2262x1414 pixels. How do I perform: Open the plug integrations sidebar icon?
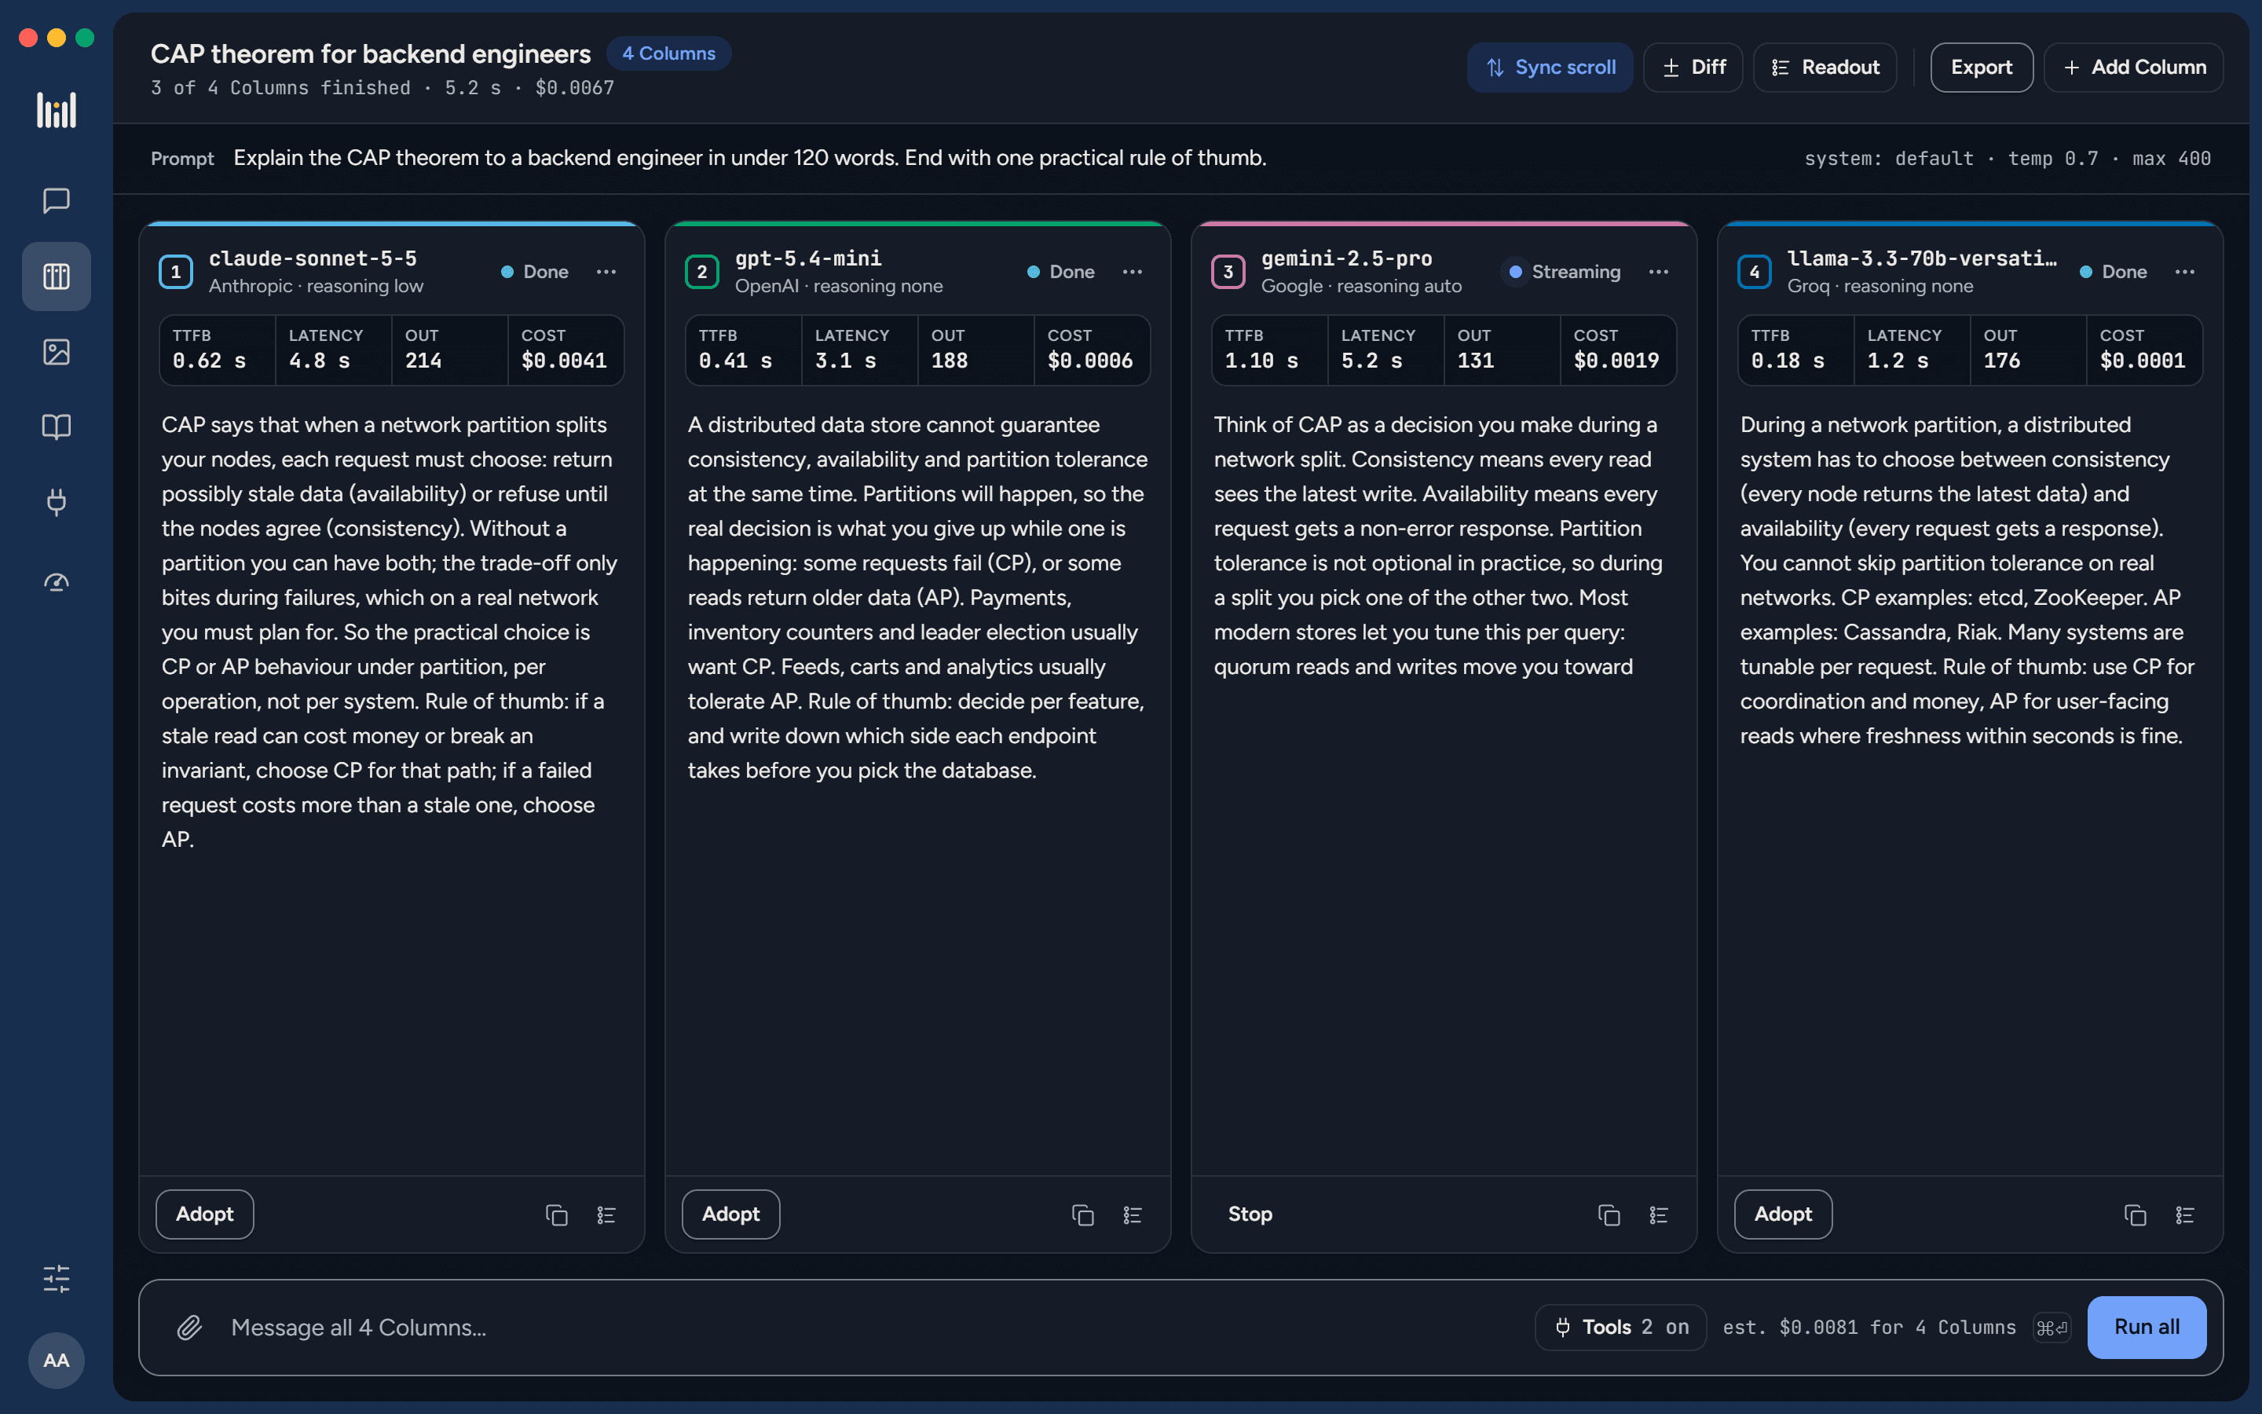tap(56, 502)
